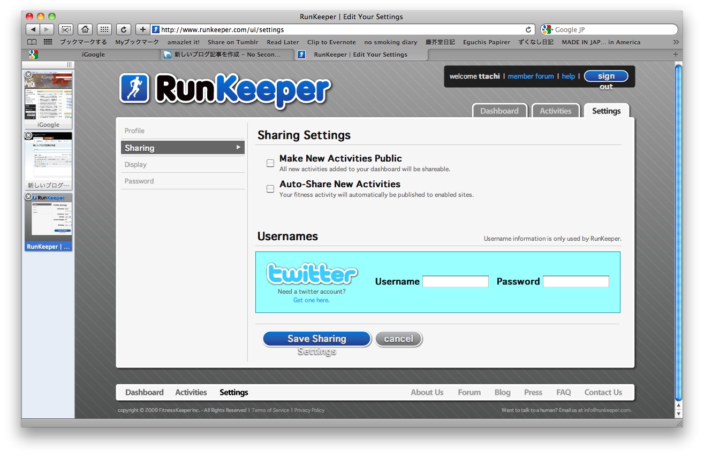704x459 pixels.
Task: Enable Auto-Share New Activities checkbox
Action: click(x=270, y=189)
